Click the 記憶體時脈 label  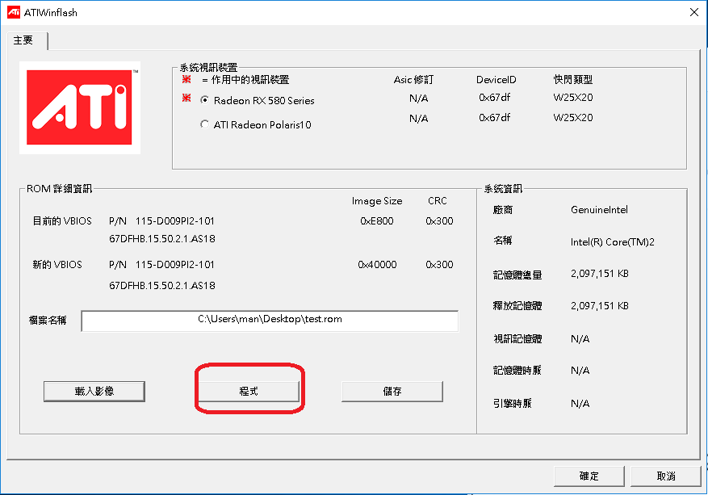pyautogui.click(x=517, y=371)
